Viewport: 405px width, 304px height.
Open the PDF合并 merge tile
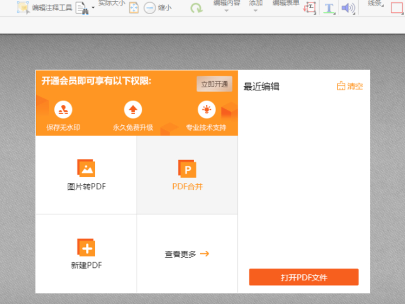tap(187, 175)
